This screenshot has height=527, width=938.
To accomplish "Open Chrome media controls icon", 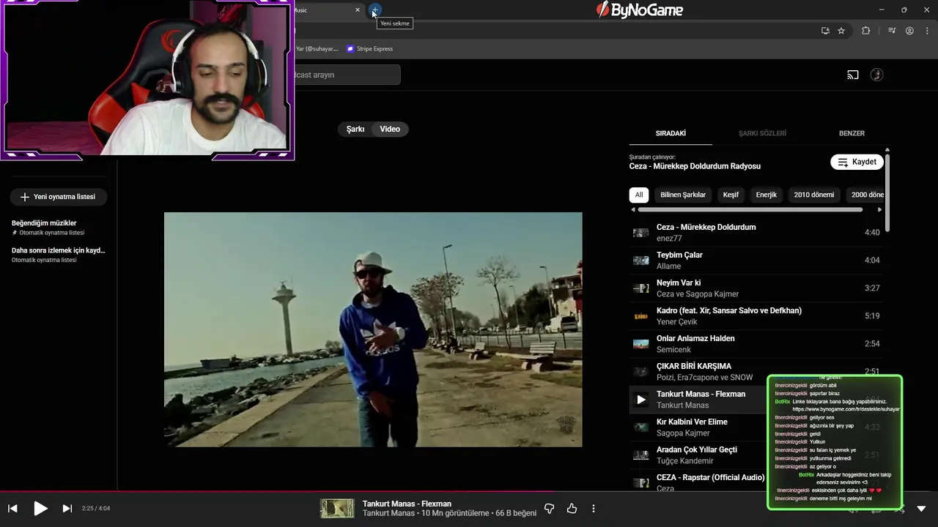I will [892, 31].
